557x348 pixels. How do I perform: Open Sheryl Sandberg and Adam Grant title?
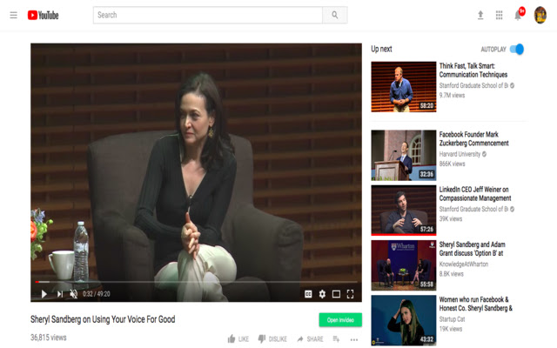pos(472,249)
